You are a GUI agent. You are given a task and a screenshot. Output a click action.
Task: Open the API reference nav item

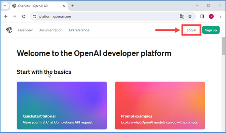(79, 30)
